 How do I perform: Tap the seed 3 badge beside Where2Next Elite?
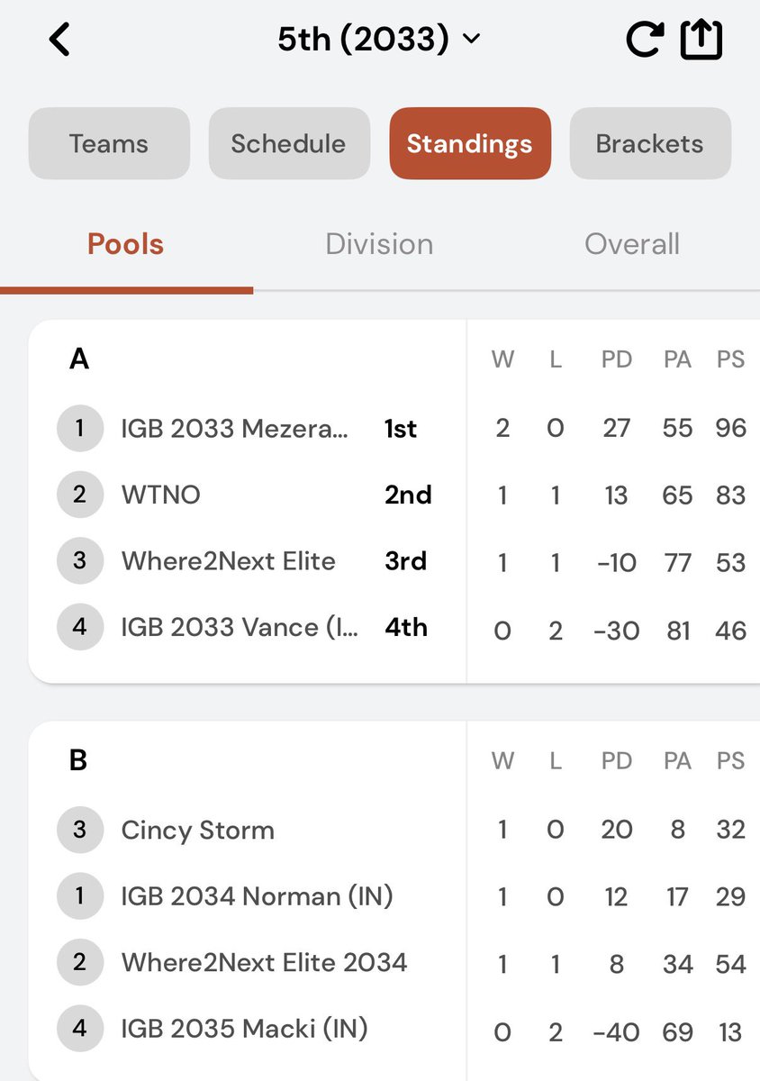point(79,561)
